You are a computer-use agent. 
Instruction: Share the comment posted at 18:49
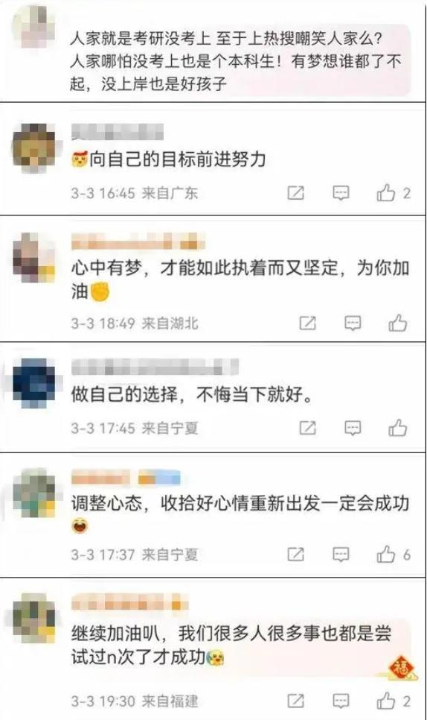coord(307,323)
